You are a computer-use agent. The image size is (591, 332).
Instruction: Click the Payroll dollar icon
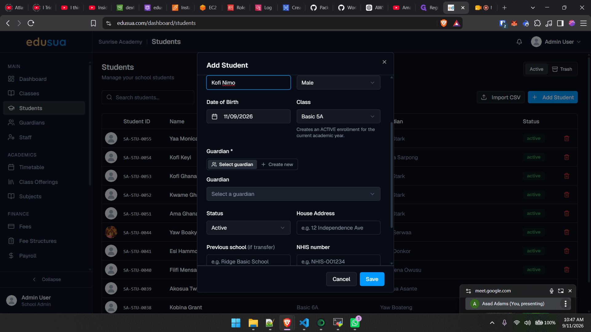coord(11,256)
